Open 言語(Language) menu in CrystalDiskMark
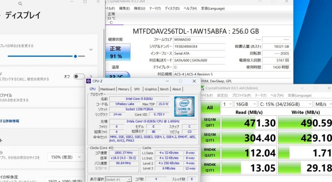Image resolution: width=332 pixels, height=182 pixels. (299, 95)
